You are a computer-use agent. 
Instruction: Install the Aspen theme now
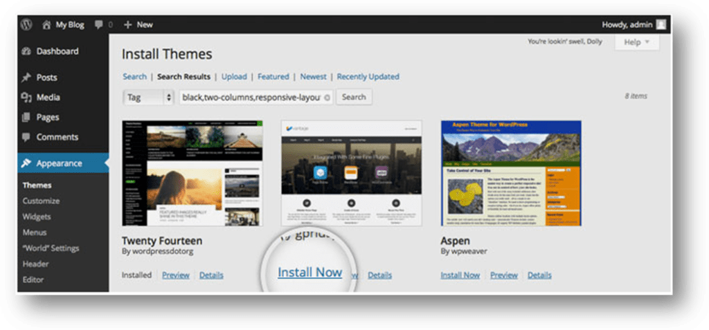point(460,275)
